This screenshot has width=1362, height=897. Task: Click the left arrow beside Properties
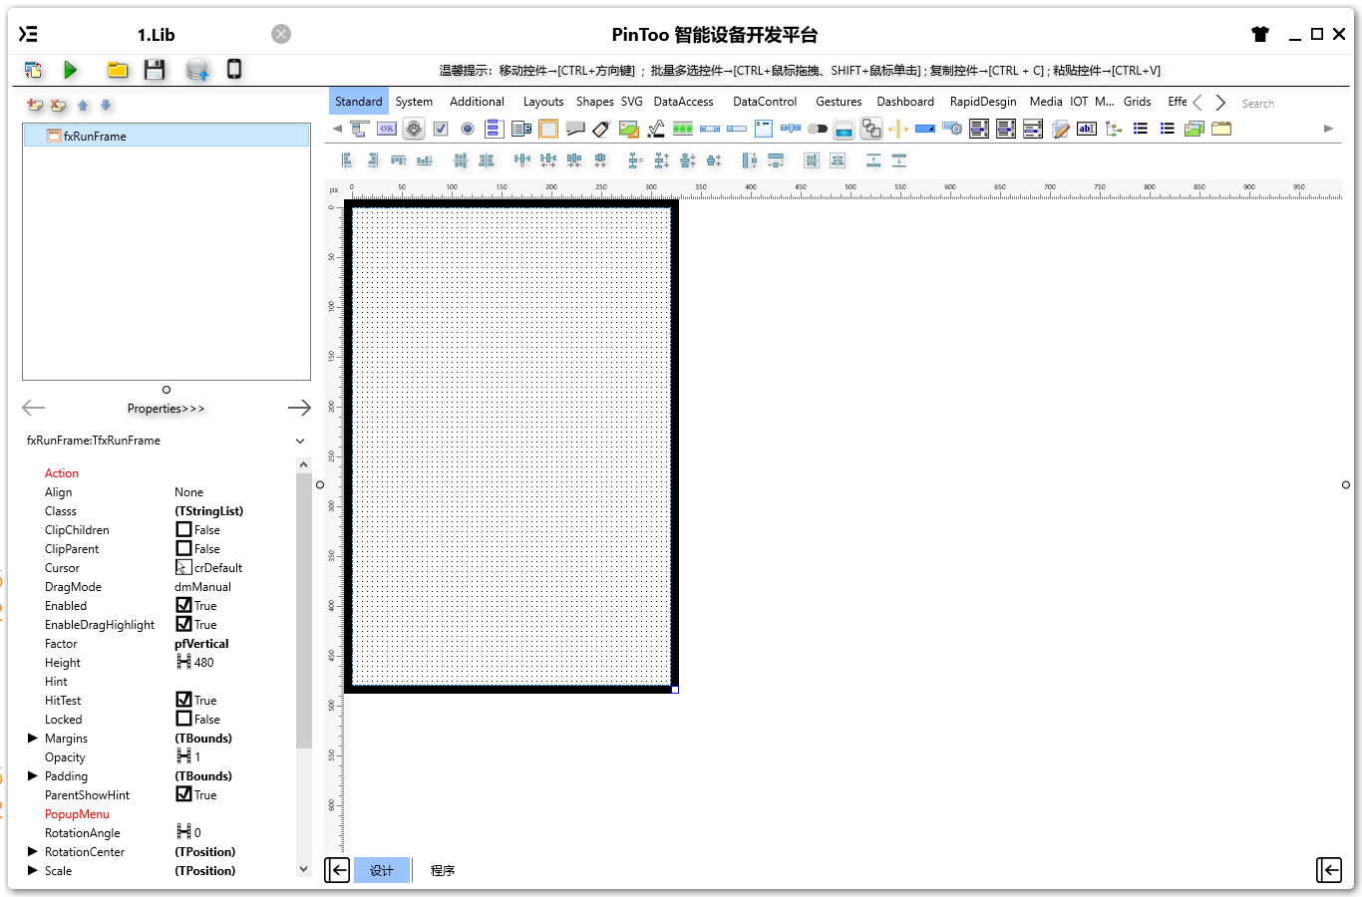point(33,408)
